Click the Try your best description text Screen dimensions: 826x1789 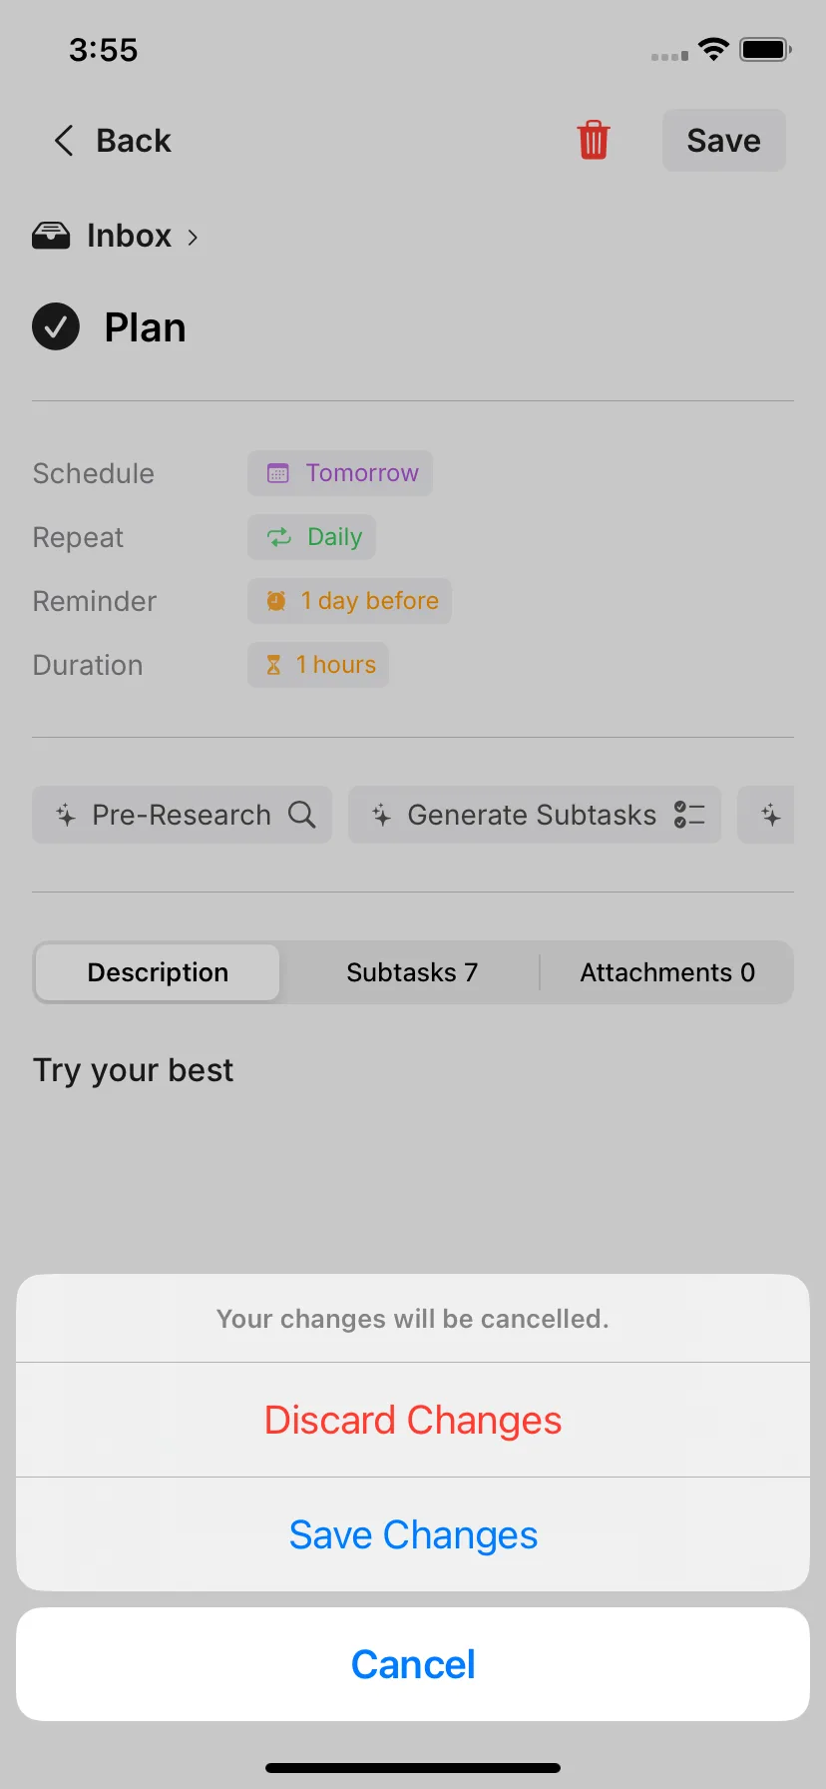tap(133, 1070)
